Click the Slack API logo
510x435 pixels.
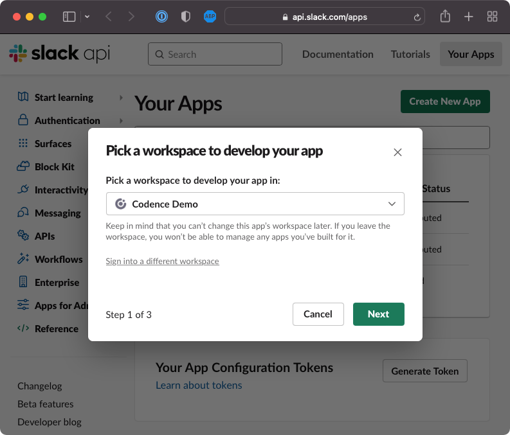(60, 53)
